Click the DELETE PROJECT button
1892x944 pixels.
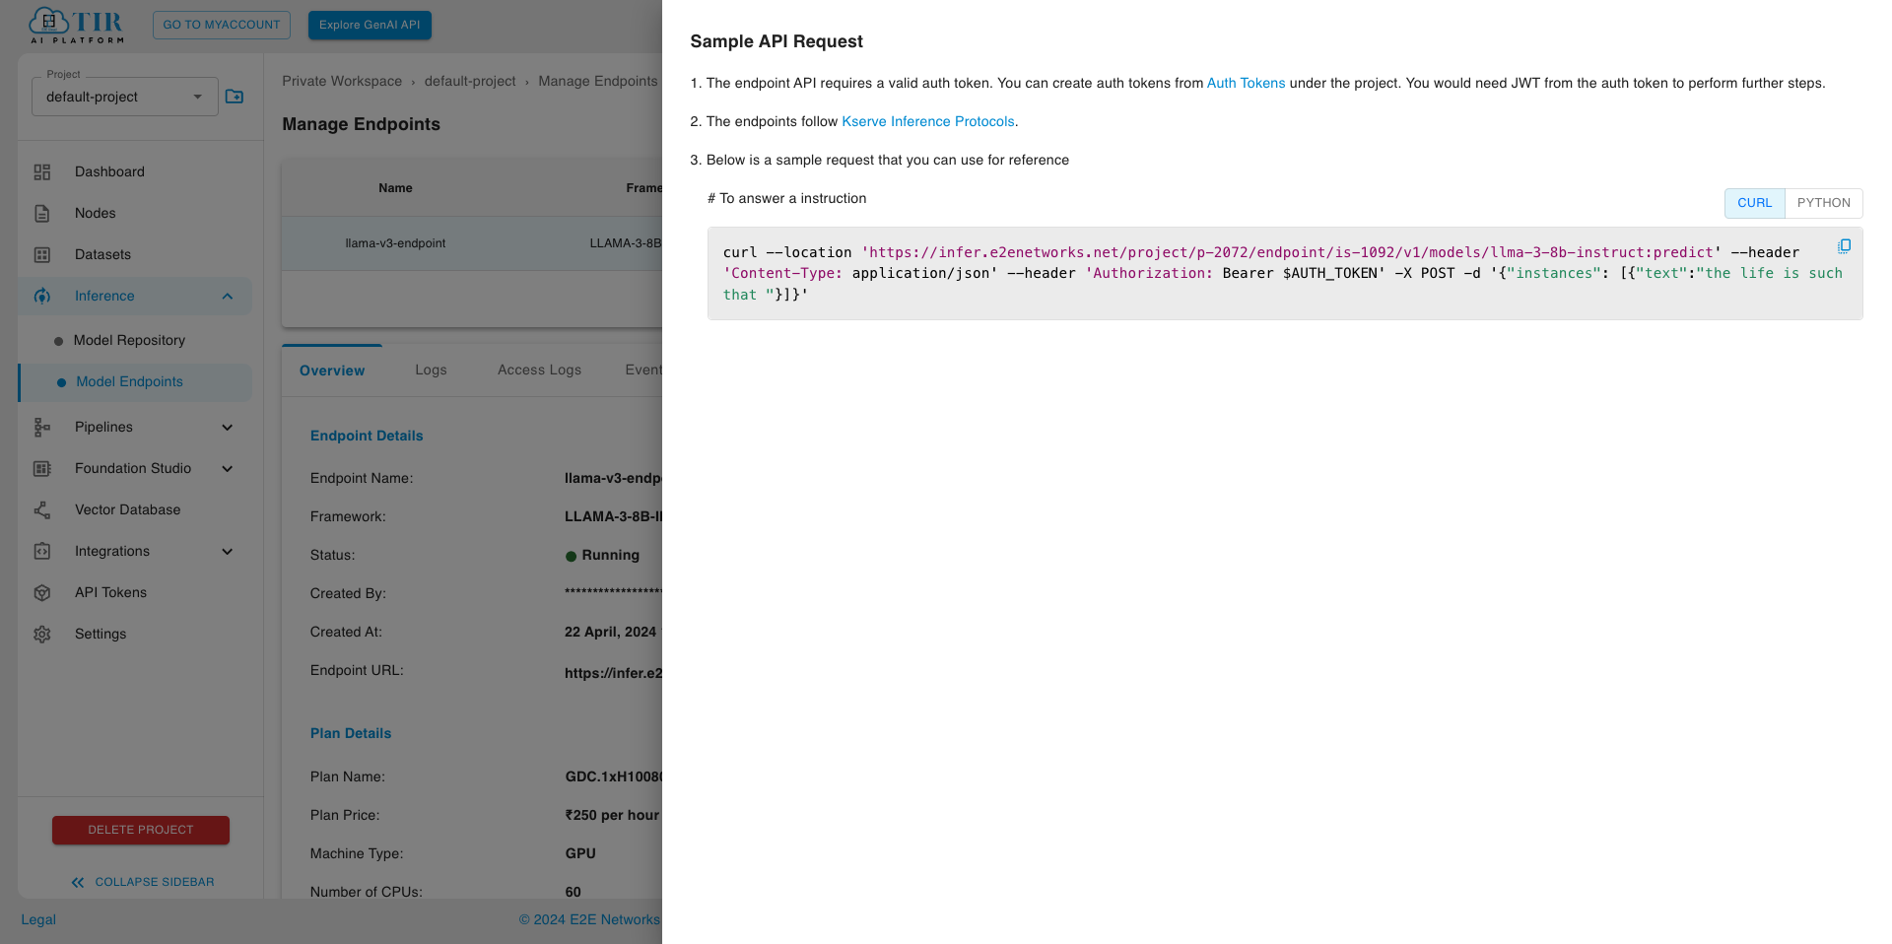click(x=141, y=830)
